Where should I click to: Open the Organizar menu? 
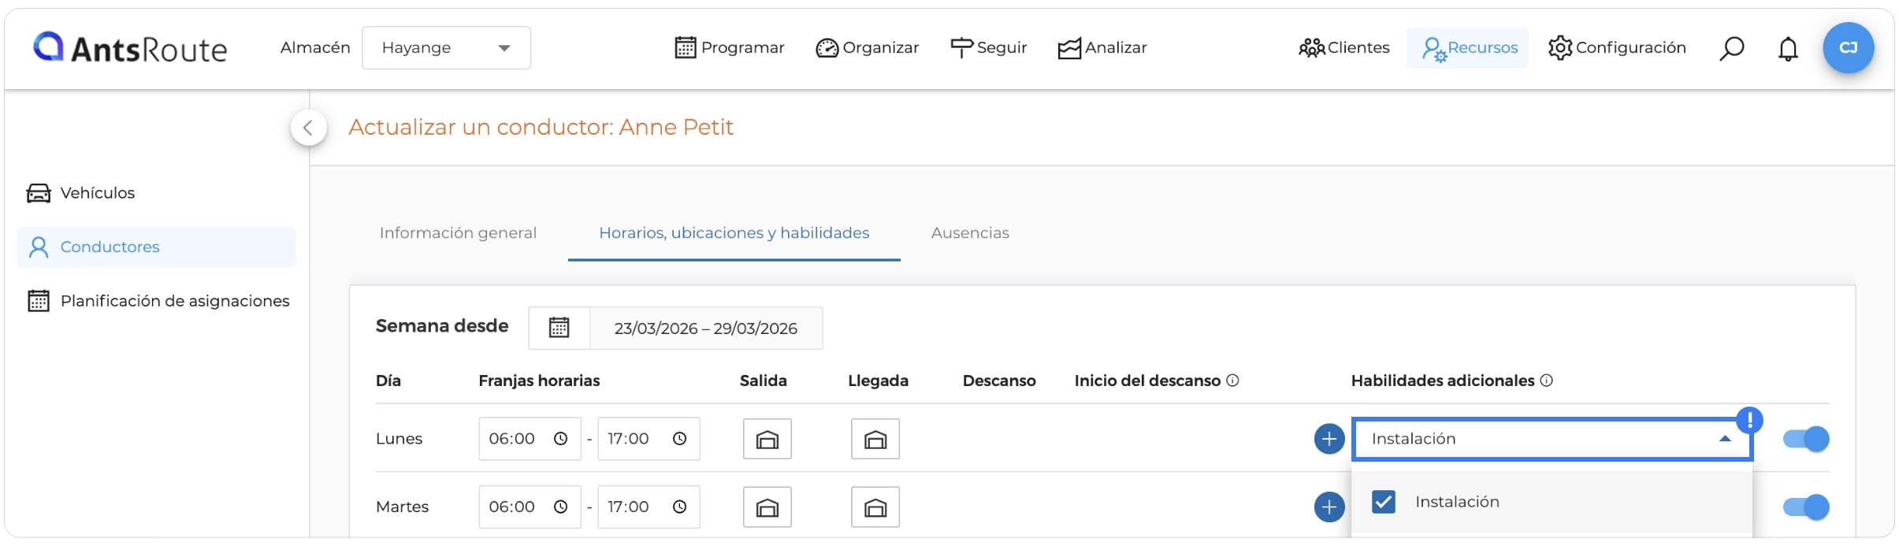pyautogui.click(x=868, y=48)
